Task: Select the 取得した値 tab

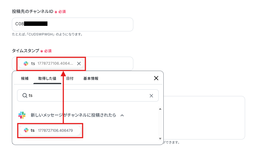Action: (47, 78)
